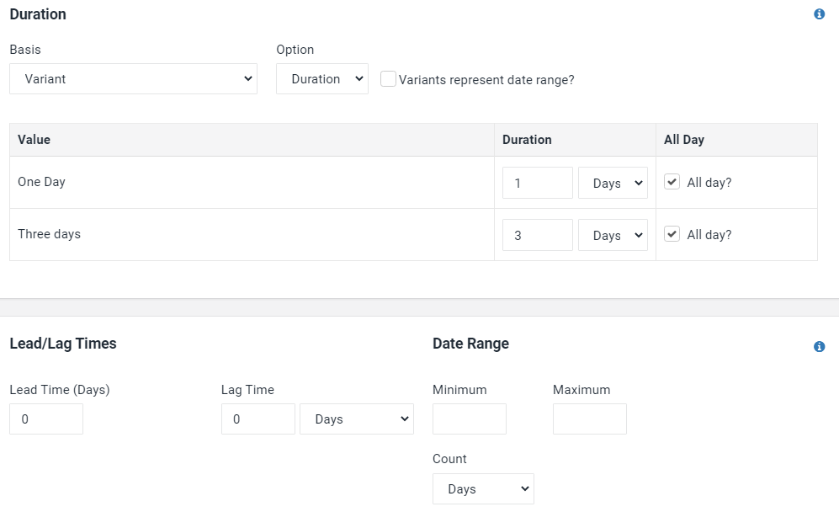Click the Lag Time number field

pos(258,419)
